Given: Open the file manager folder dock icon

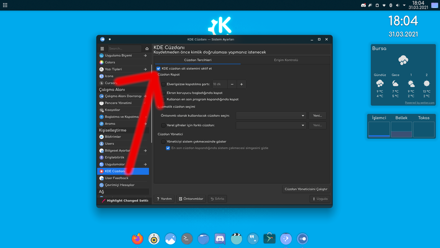Looking at the screenshot, I should click(203, 239).
